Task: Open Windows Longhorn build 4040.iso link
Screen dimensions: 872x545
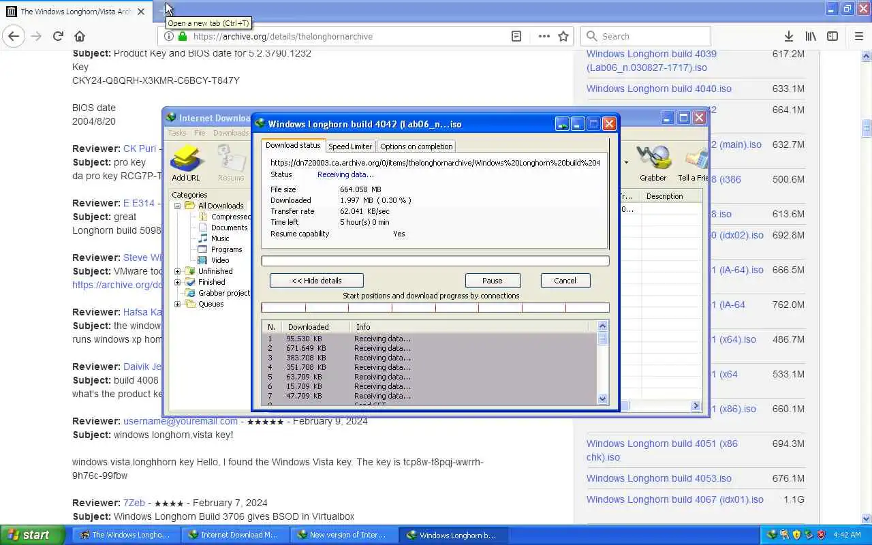Action: [x=659, y=89]
